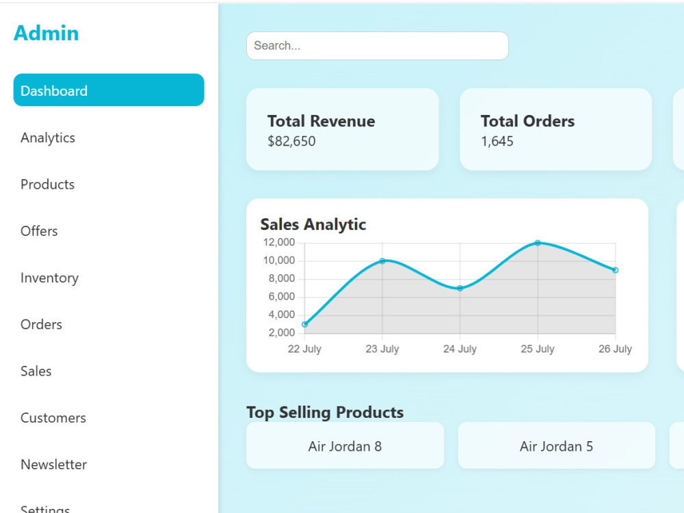684x513 pixels.
Task: Click the 8,000 y-axis label
Action: point(281,279)
